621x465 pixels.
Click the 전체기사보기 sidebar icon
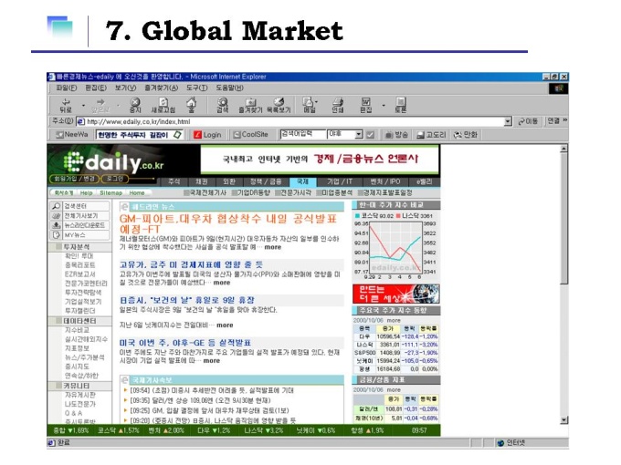point(56,216)
